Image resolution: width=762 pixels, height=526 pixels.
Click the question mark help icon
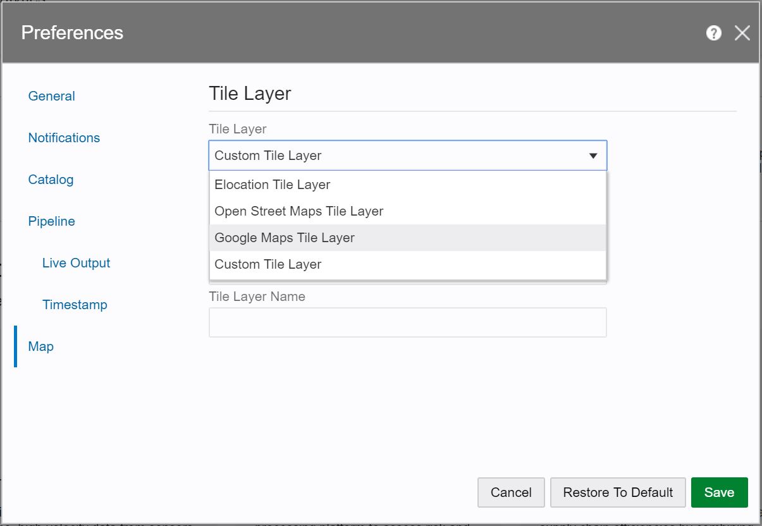point(713,32)
